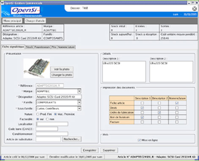Click the SCSI card product photo
This screenshot has width=199, height=161.
[36, 68]
